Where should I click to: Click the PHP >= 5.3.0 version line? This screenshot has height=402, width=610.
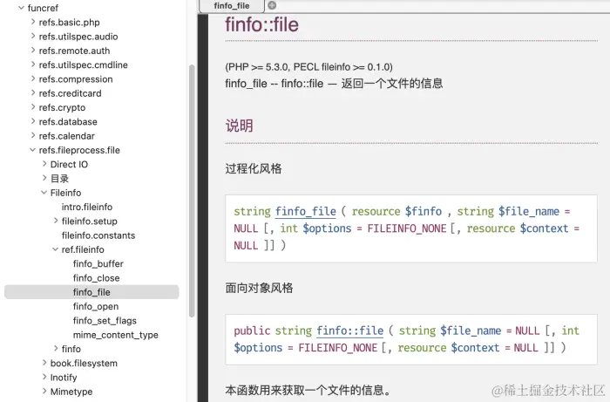pyautogui.click(x=308, y=67)
